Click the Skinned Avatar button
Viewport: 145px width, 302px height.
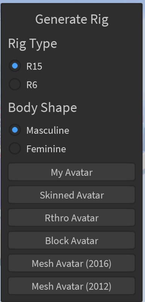point(72,195)
